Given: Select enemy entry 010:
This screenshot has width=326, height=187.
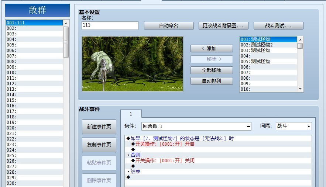Looking at the screenshot, I should point(268,89).
